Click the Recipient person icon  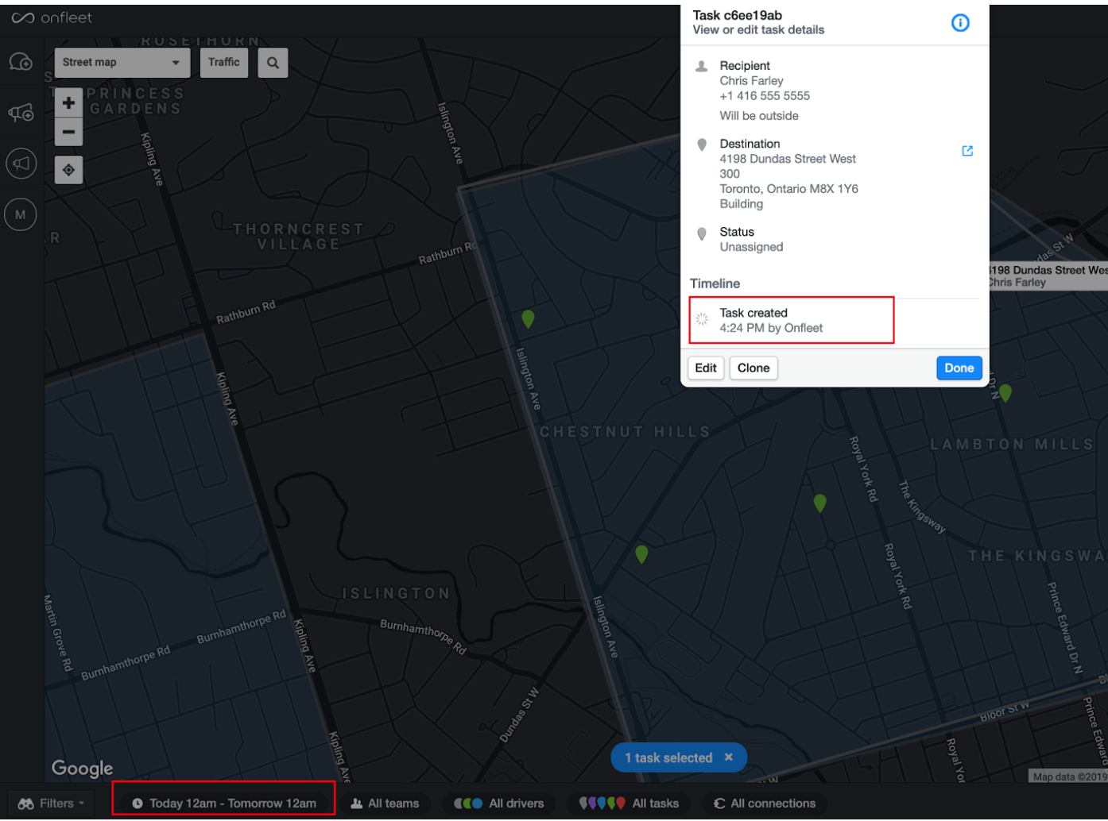coord(702,67)
